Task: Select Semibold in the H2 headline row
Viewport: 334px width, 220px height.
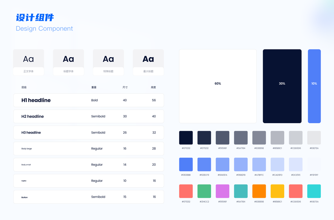Action: point(98,116)
